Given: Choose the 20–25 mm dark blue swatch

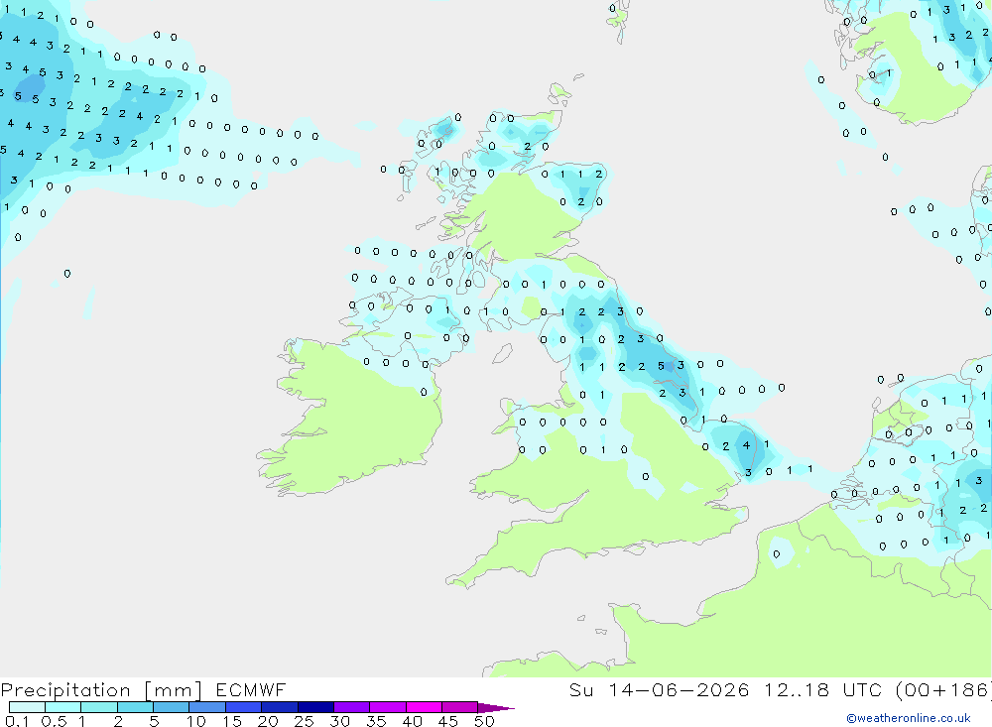Looking at the screenshot, I should tap(279, 707).
